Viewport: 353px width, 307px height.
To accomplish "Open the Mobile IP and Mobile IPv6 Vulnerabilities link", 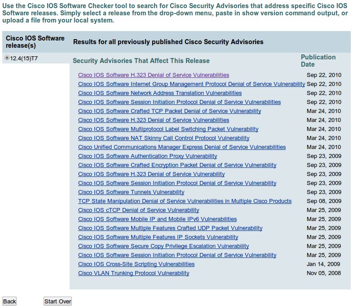I will coord(157,220).
